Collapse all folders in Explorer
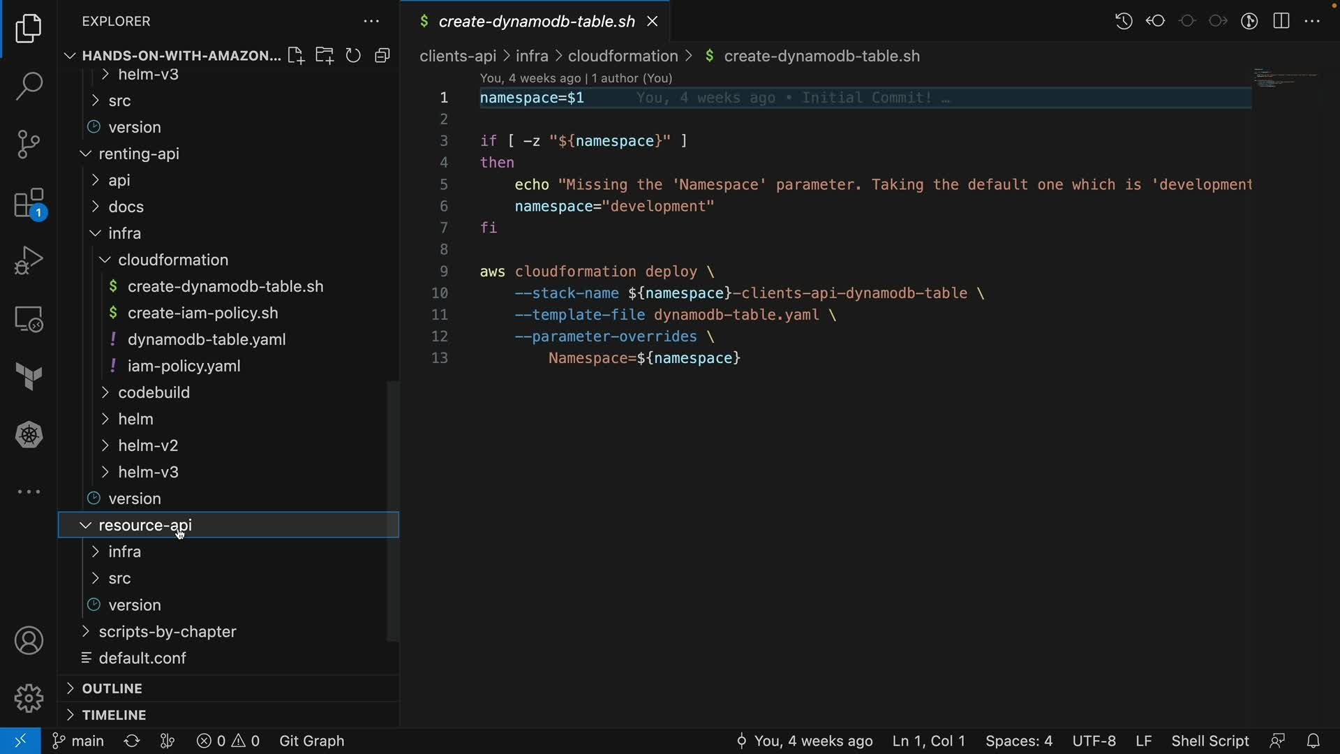Viewport: 1340px width, 754px height. (x=382, y=56)
